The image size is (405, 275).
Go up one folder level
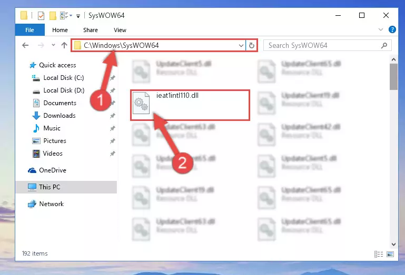[x=64, y=45]
